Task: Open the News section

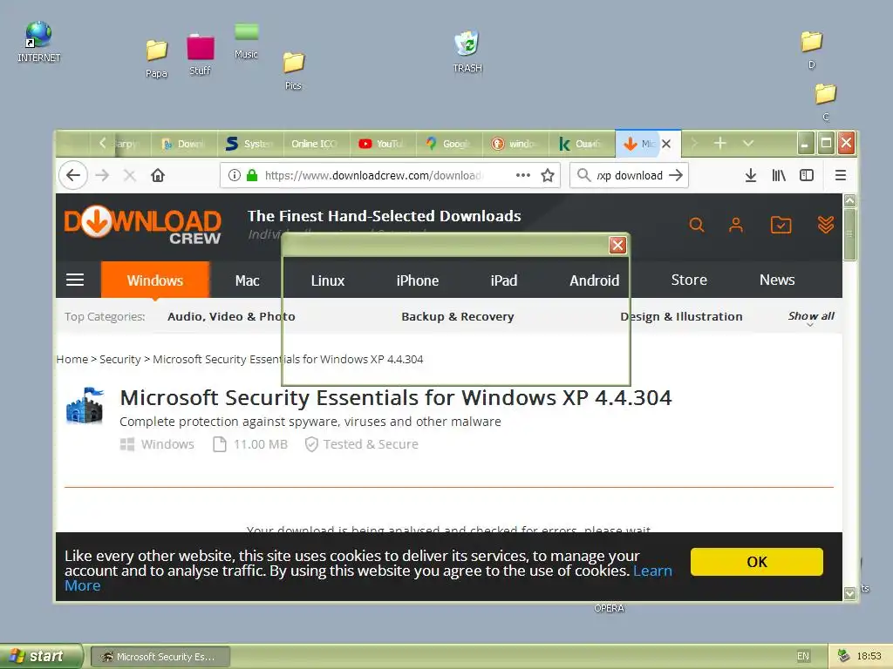Action: tap(777, 280)
